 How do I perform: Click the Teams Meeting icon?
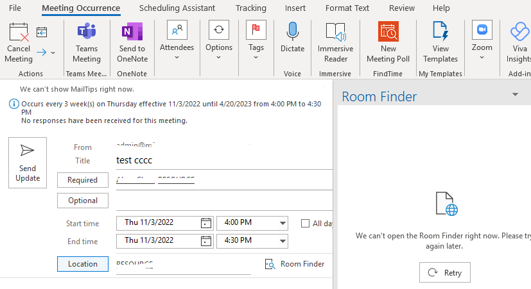[x=87, y=31]
